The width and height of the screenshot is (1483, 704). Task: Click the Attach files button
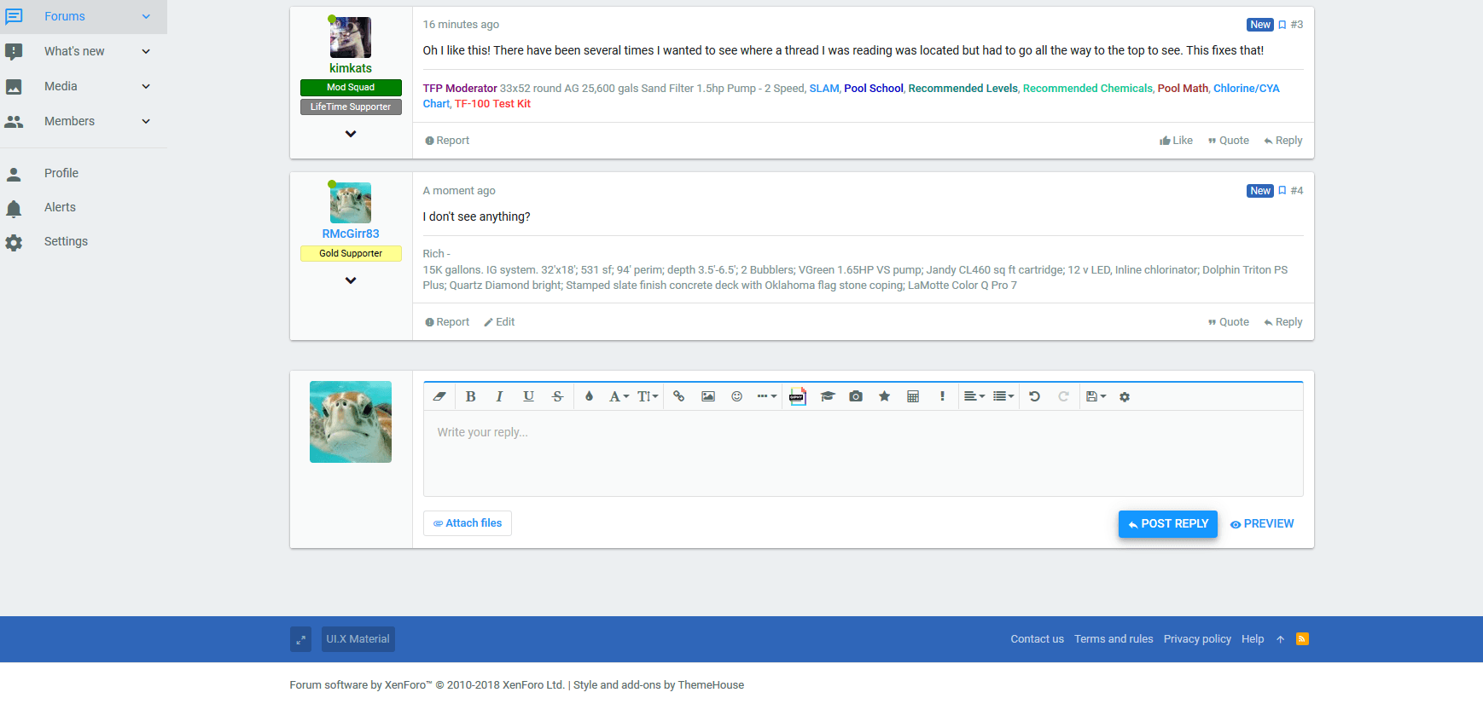tap(468, 523)
